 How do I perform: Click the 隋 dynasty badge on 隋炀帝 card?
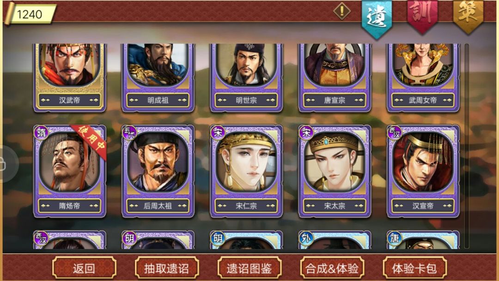[x=41, y=133]
